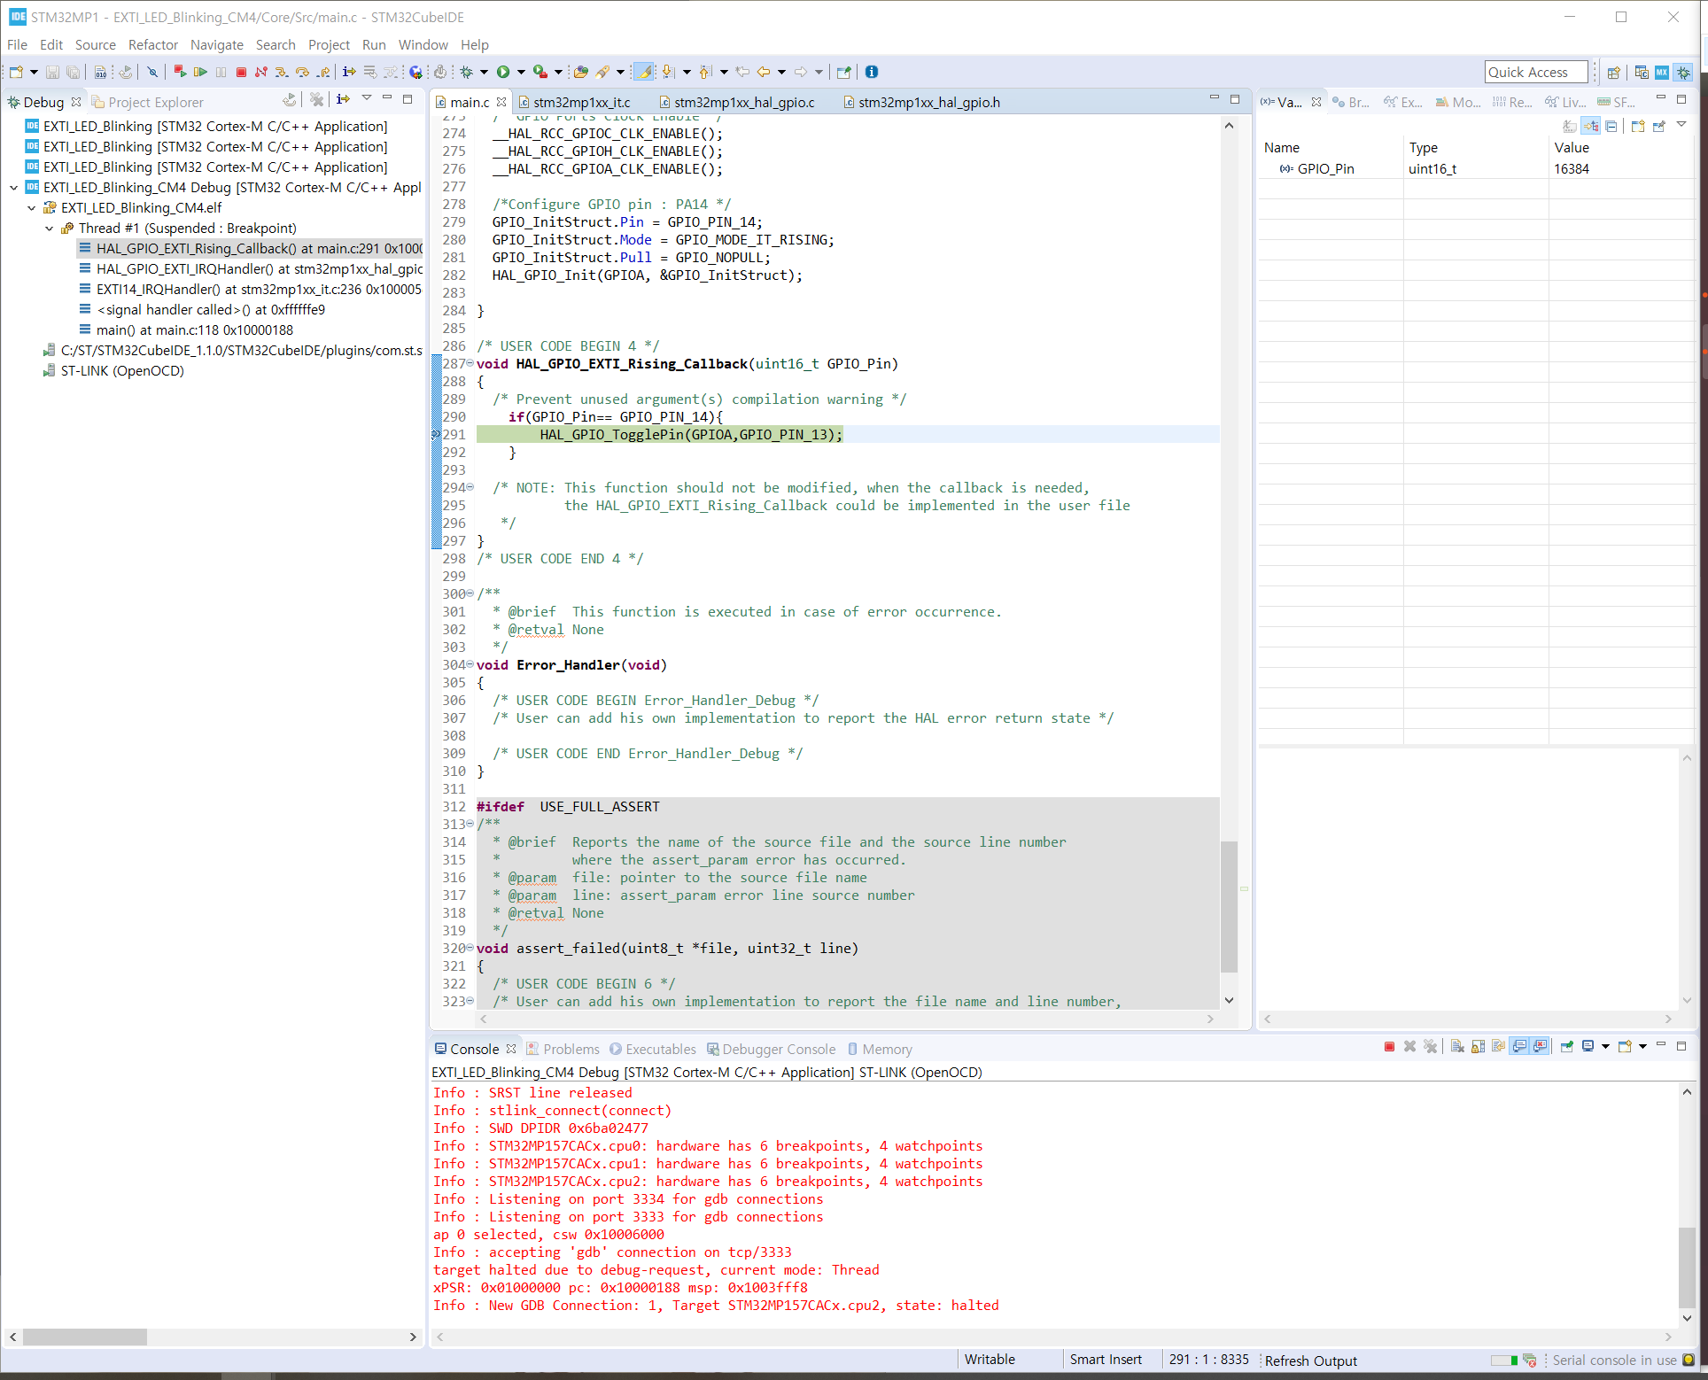1708x1380 pixels.
Task: Toggle Scroll Lock in Console
Action: coord(1478,1047)
